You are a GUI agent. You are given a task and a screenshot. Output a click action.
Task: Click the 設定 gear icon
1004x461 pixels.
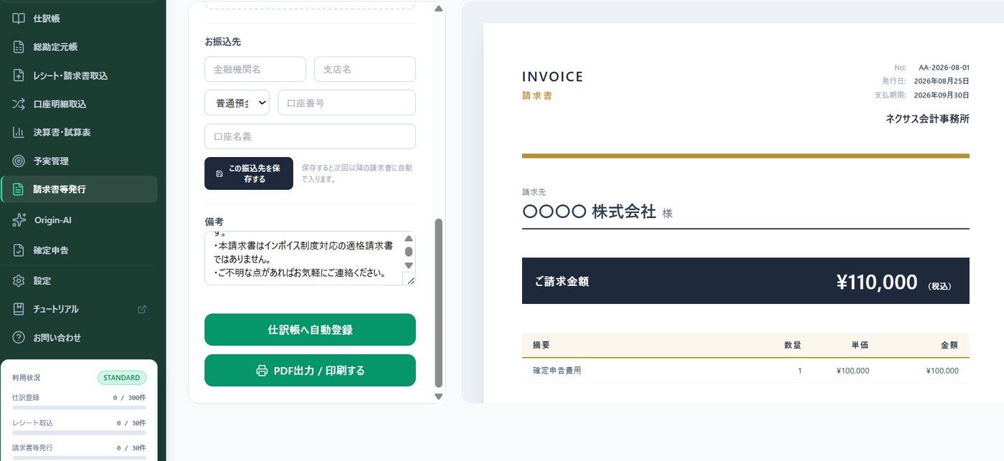[x=19, y=280]
